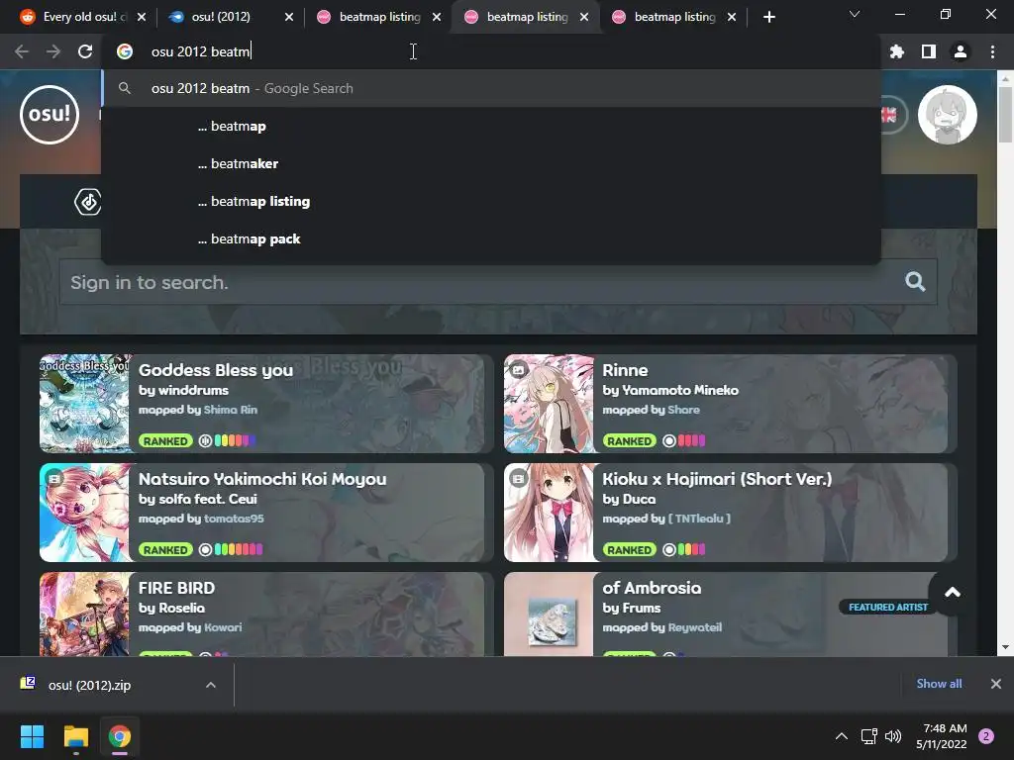1014x760 pixels.
Task: Close the osu! (2012) tab
Action: point(289,17)
